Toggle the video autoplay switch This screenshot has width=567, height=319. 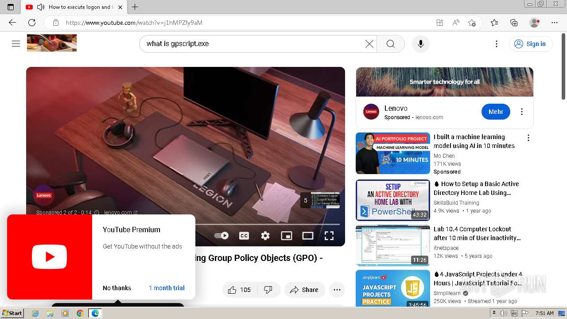[x=221, y=236]
